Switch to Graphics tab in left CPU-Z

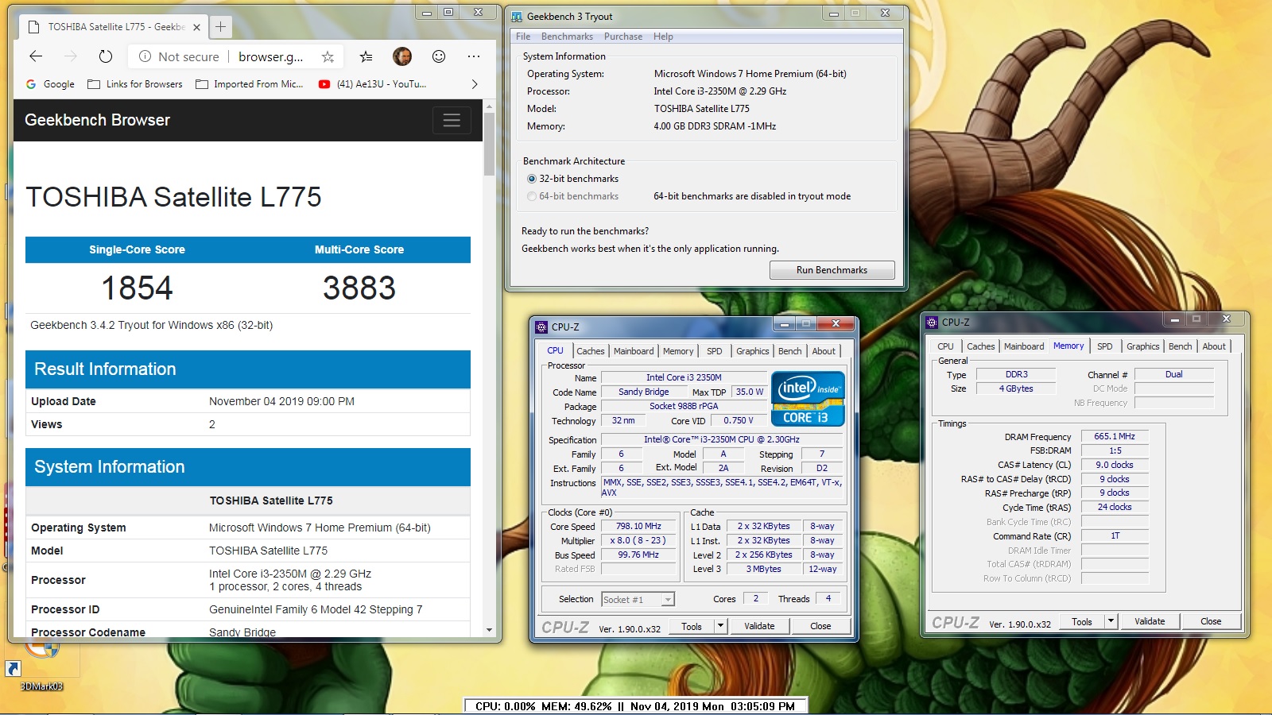(752, 351)
